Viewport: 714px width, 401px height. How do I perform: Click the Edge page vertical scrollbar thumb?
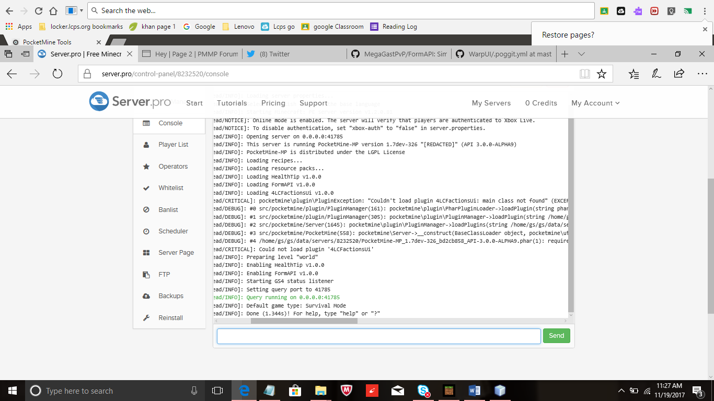coord(710,246)
